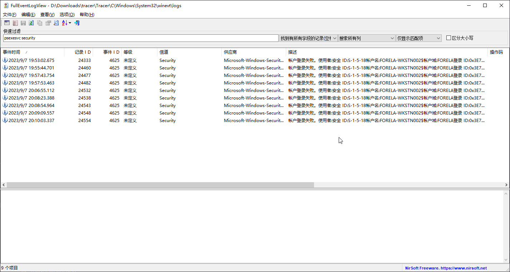Click info icon of record 24477 row
The image size is (510, 272).
[5, 75]
